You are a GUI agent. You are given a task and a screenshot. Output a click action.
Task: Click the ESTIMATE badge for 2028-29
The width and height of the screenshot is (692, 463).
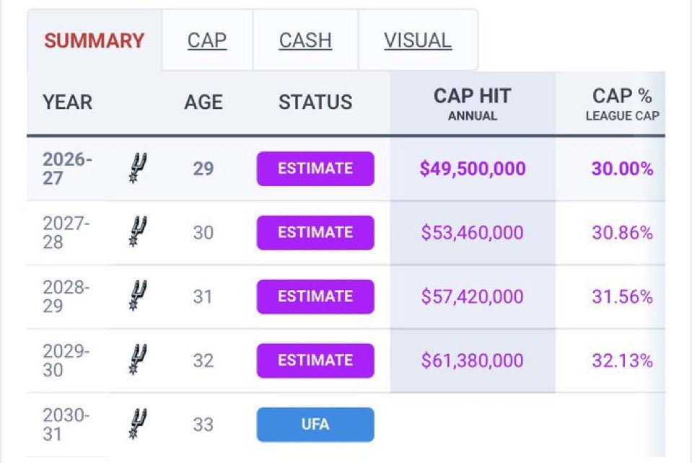coord(315,296)
